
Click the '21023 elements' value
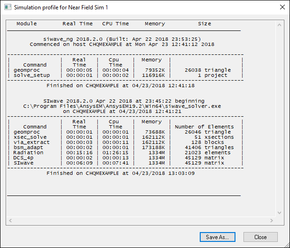coord(208,153)
